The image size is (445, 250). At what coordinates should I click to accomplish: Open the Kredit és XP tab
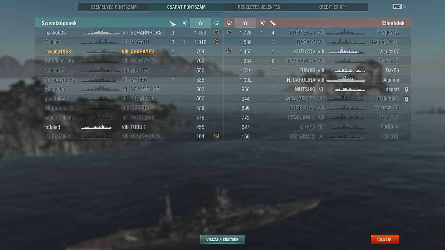pyautogui.click(x=332, y=7)
